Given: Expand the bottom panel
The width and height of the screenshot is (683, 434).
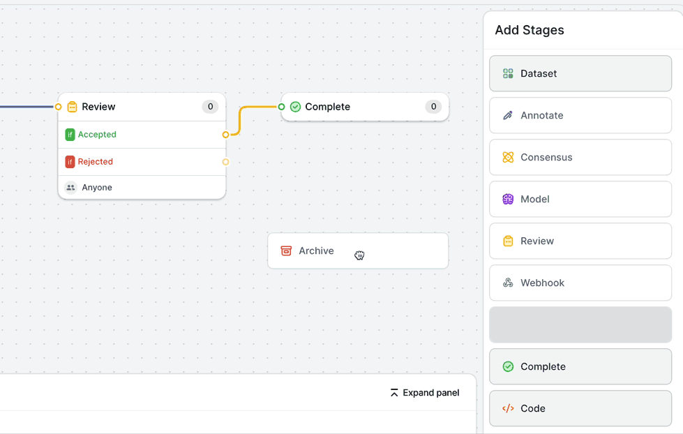Looking at the screenshot, I should coord(425,393).
